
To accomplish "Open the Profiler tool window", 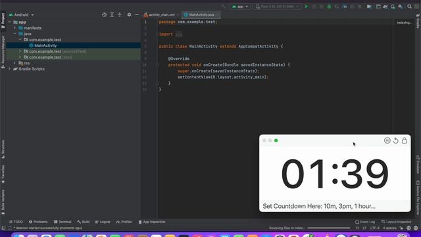I will click(x=124, y=222).
